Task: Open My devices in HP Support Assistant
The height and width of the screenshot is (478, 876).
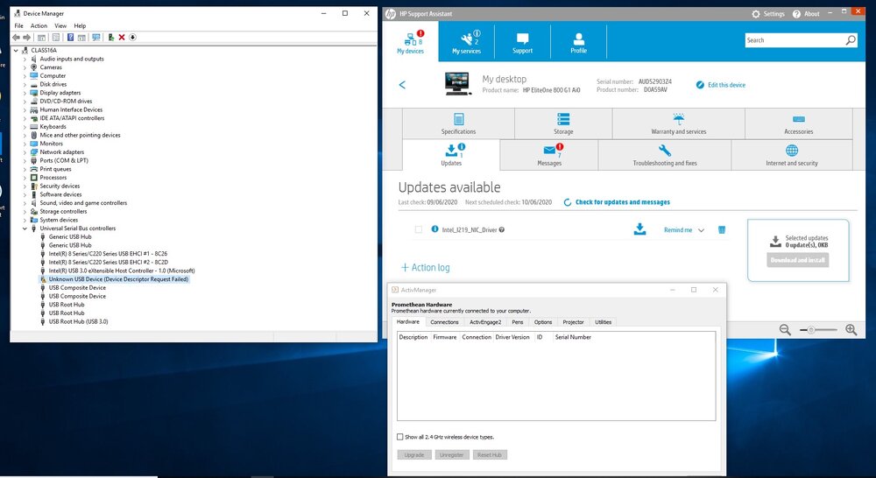Action: pos(411,42)
